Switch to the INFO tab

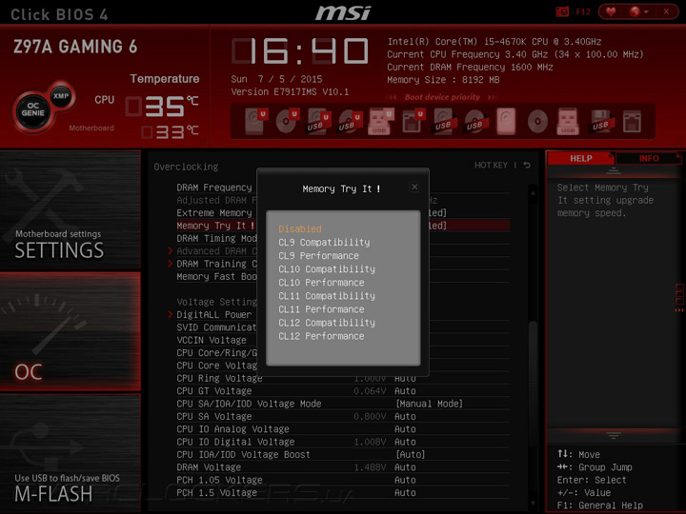[x=649, y=158]
